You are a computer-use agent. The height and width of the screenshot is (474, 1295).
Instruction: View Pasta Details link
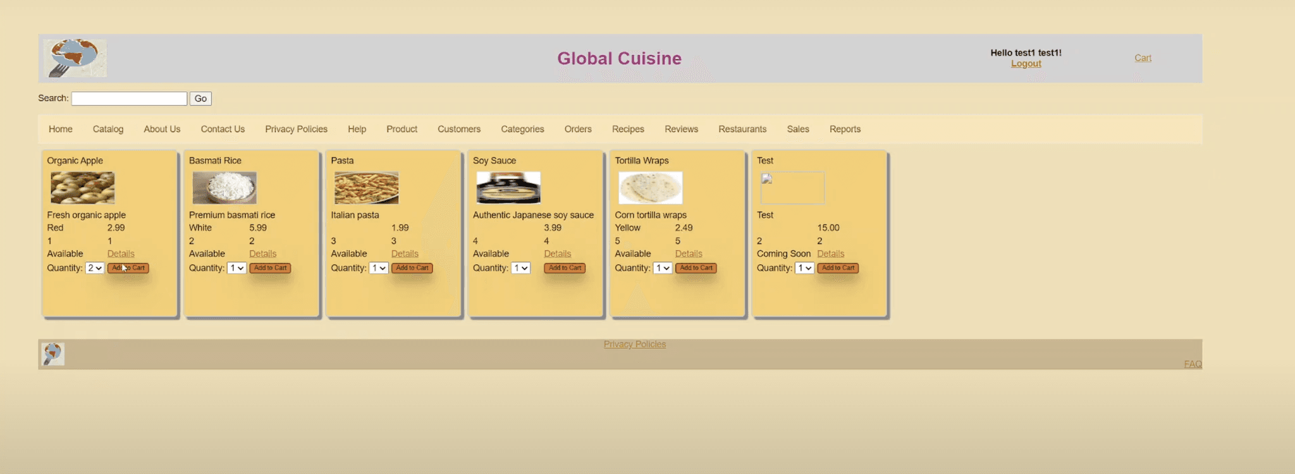point(405,254)
